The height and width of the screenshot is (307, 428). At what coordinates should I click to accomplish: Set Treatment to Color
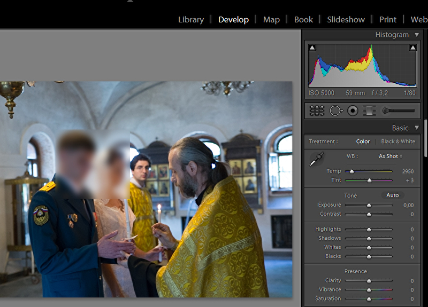(x=363, y=141)
